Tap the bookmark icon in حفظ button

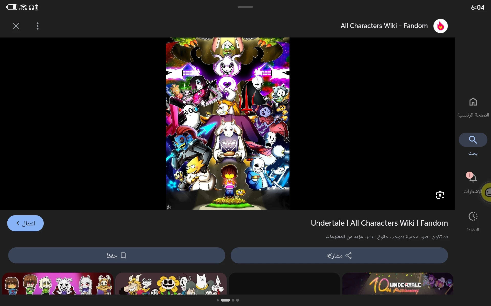tap(123, 256)
